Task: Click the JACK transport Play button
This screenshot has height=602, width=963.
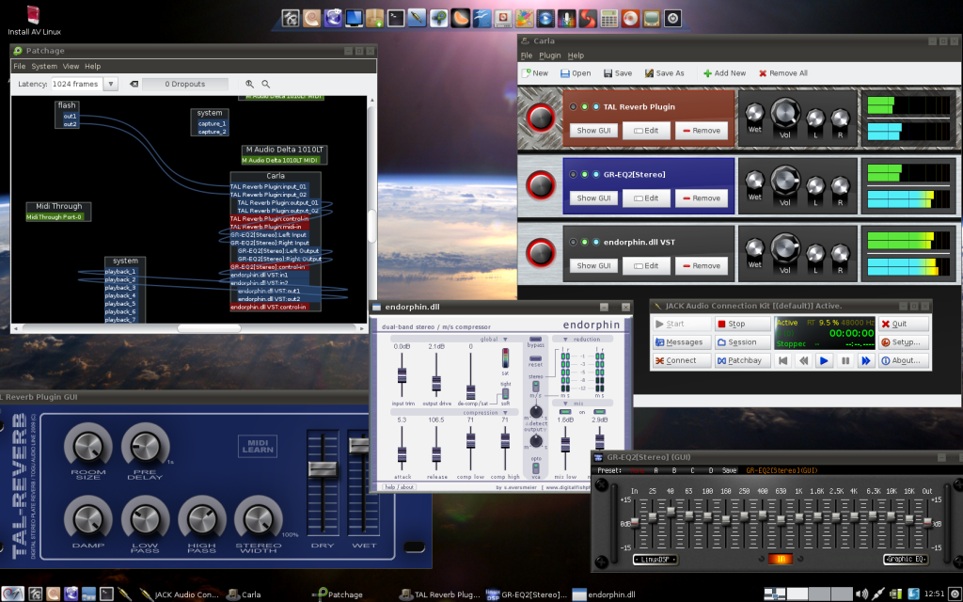Action: (824, 360)
